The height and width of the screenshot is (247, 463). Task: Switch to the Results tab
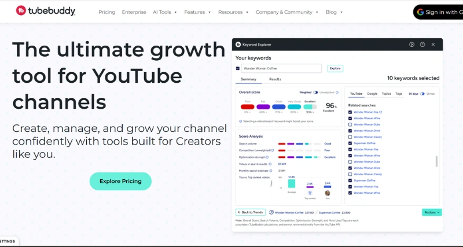pyautogui.click(x=275, y=79)
